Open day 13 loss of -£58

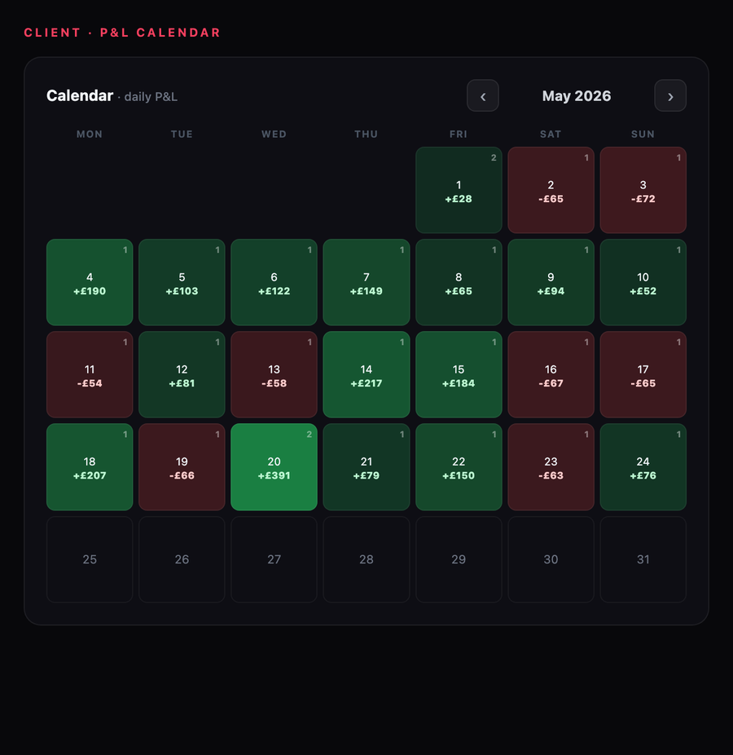point(274,374)
